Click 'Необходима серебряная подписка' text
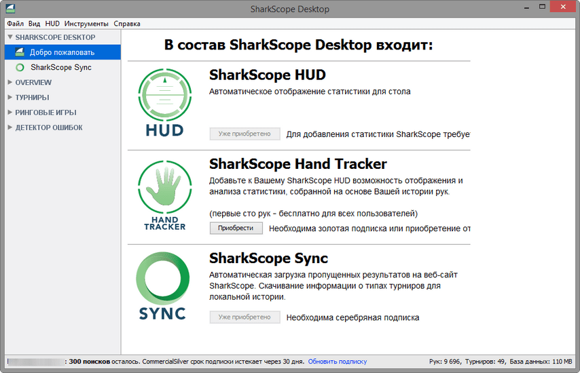Viewport: 580px width, 373px height. pos(353,317)
